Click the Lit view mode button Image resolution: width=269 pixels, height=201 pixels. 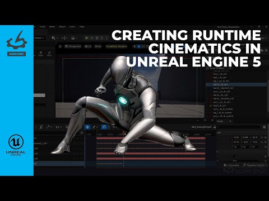coord(88,46)
